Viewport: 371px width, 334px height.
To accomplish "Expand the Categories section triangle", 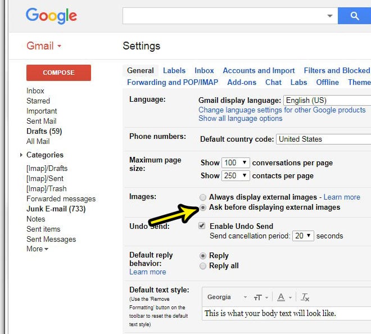I will pos(21,155).
